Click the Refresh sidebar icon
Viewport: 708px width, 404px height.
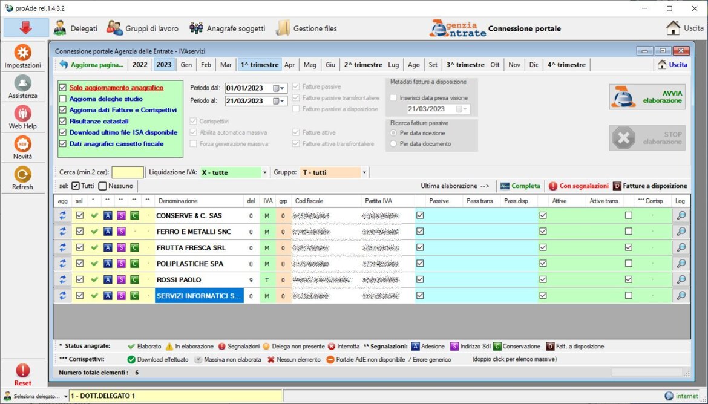(23, 174)
